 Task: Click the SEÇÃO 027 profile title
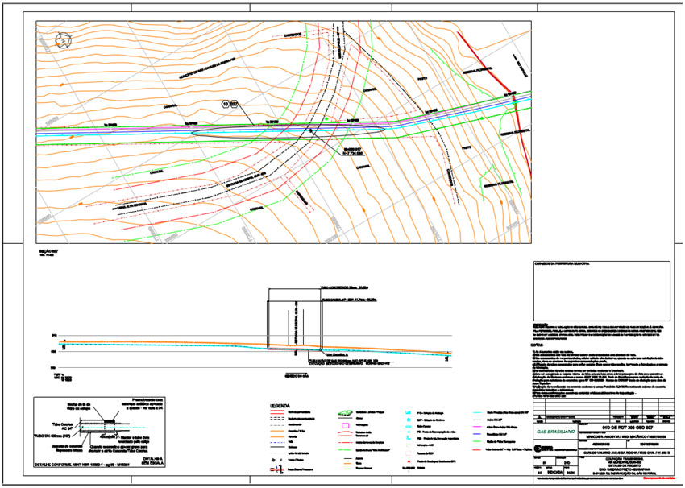pyautogui.click(x=49, y=253)
